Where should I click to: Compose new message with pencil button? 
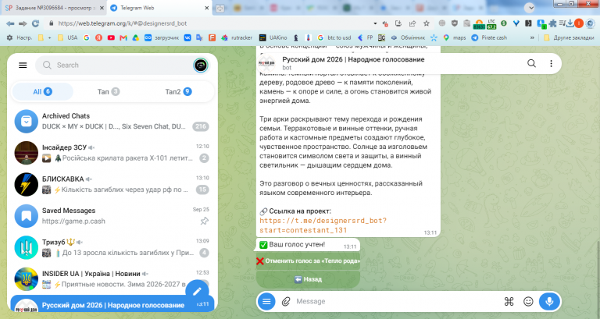click(197, 292)
